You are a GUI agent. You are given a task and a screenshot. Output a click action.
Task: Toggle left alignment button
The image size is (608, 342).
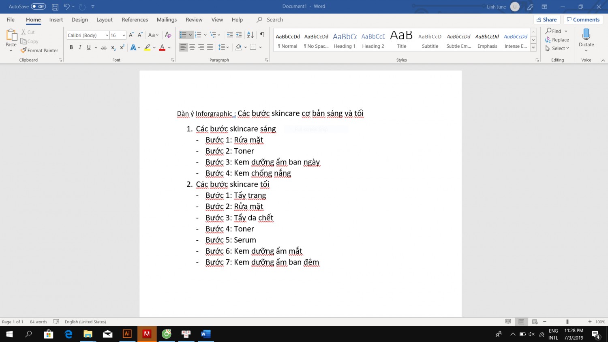183,47
